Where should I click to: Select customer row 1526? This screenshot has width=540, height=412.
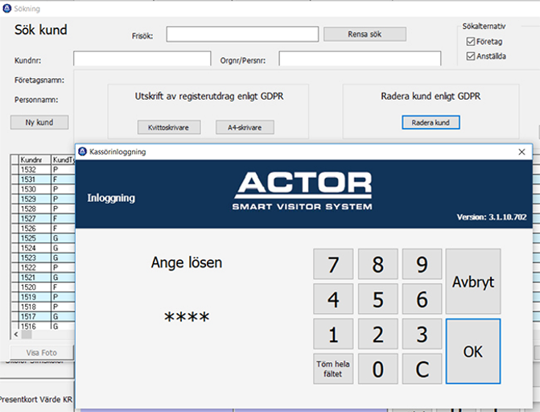43,229
